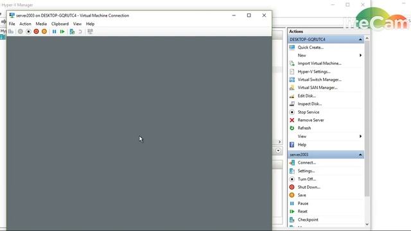Click the greyed-out Start toolbar icon
This screenshot has width=411, height=231.
[x=20, y=31]
